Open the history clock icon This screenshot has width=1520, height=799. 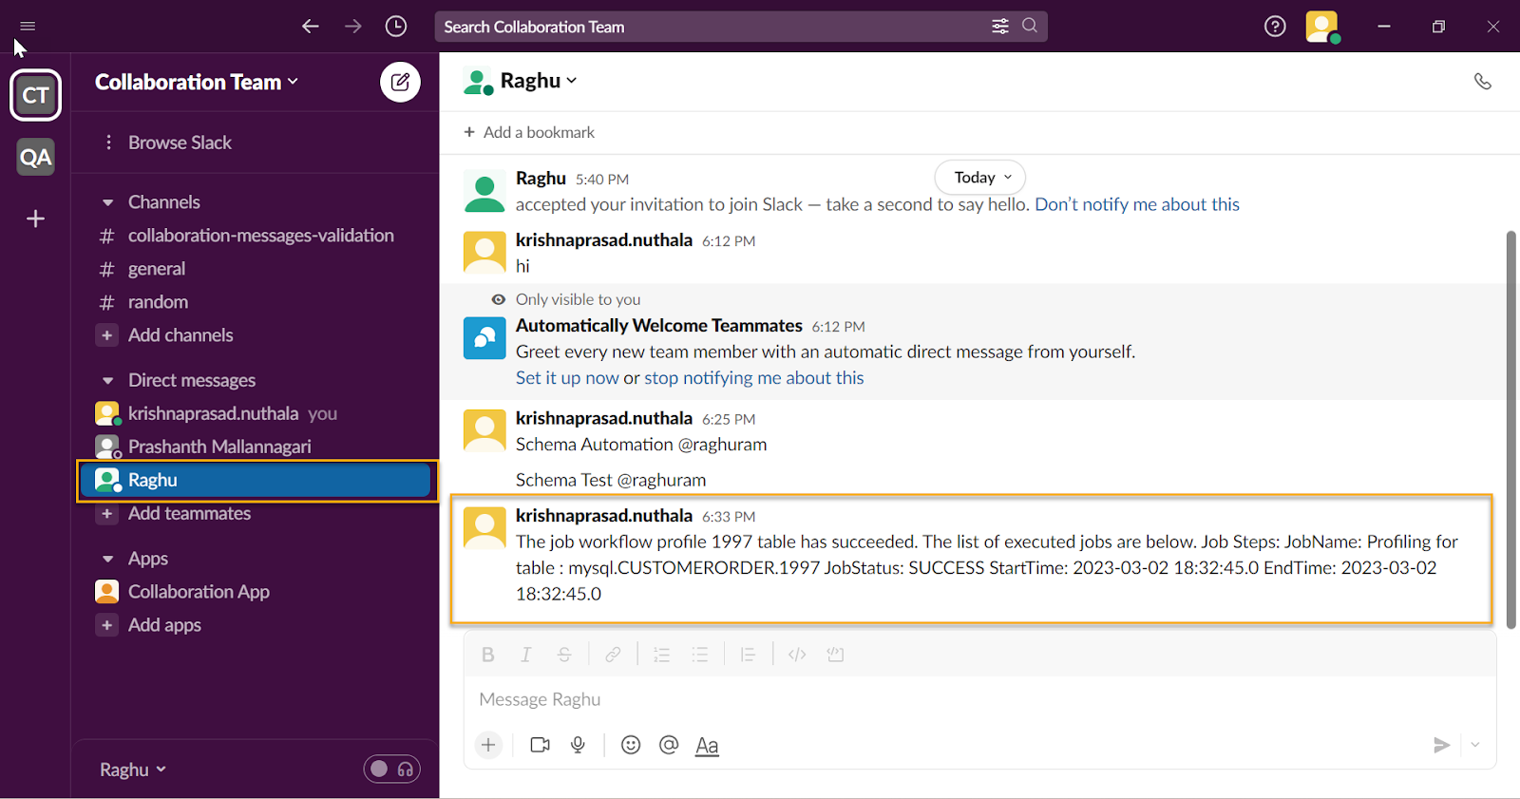coord(396,27)
